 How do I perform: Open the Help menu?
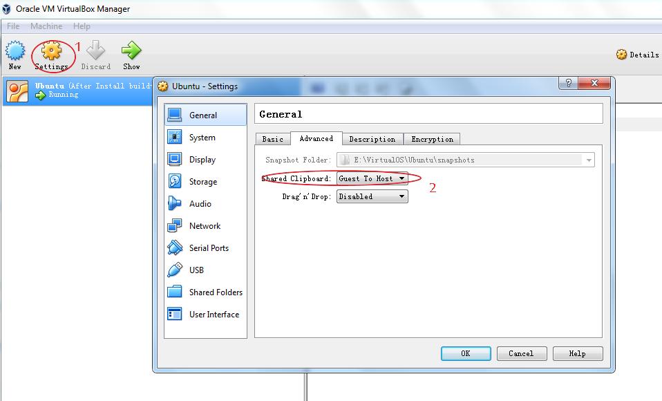point(82,26)
